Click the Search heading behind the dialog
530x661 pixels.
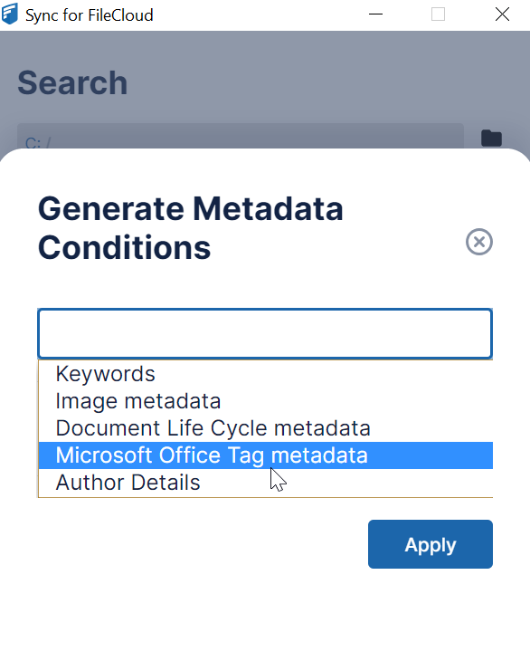pos(72,82)
